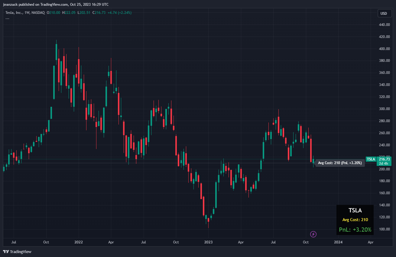
Task: Click the Avg Cost: 210 (PnL +3.20%) line label
Action: (x=340, y=163)
